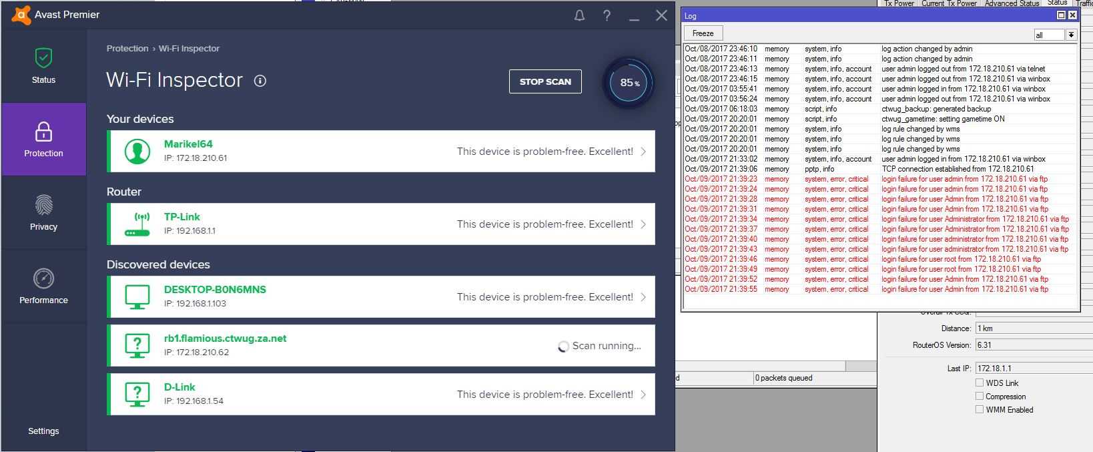Click the TP-Link router icon
Viewport: 1093px width, 452px height.
click(x=137, y=224)
